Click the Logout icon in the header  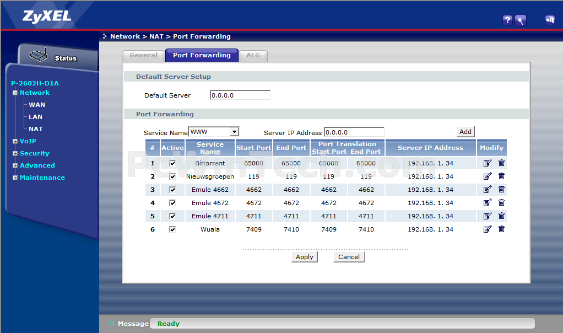[550, 20]
